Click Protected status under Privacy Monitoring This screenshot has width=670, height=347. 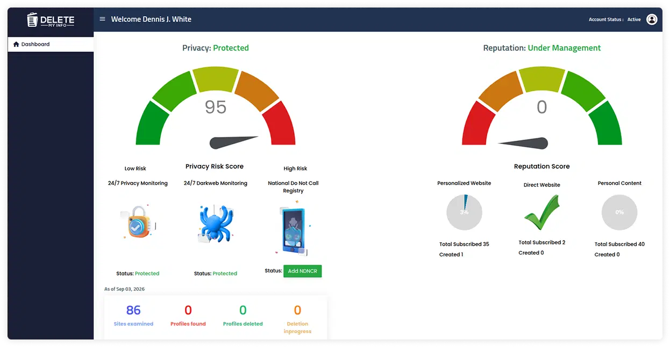coord(147,273)
